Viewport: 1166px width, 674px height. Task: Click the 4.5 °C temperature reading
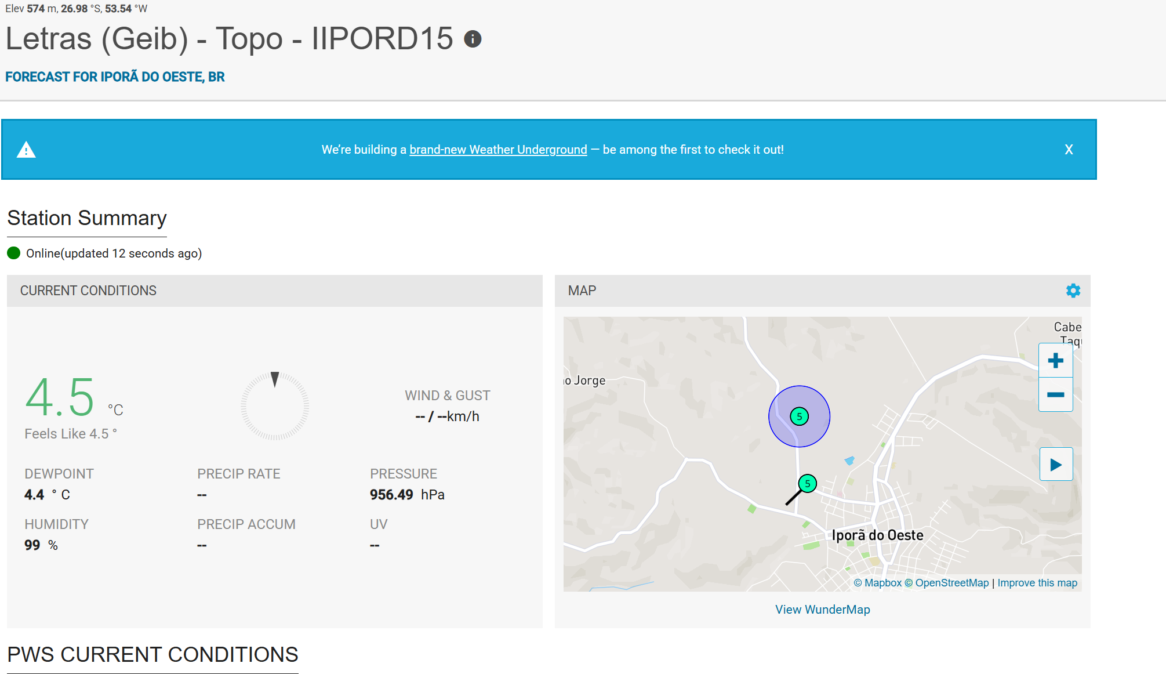click(x=60, y=398)
